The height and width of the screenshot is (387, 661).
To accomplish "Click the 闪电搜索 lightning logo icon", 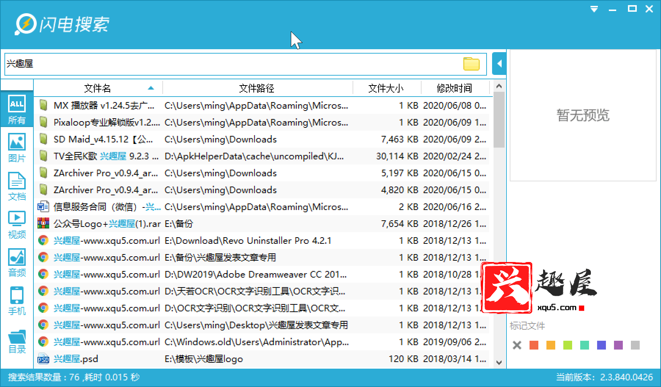I will [x=25, y=24].
